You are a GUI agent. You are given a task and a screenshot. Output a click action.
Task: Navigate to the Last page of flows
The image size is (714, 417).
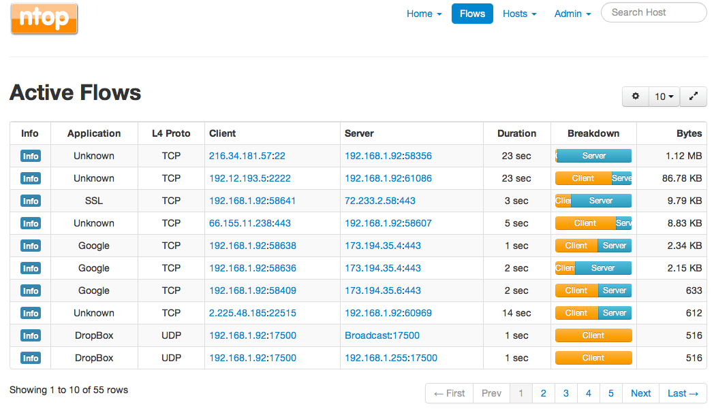(683, 393)
